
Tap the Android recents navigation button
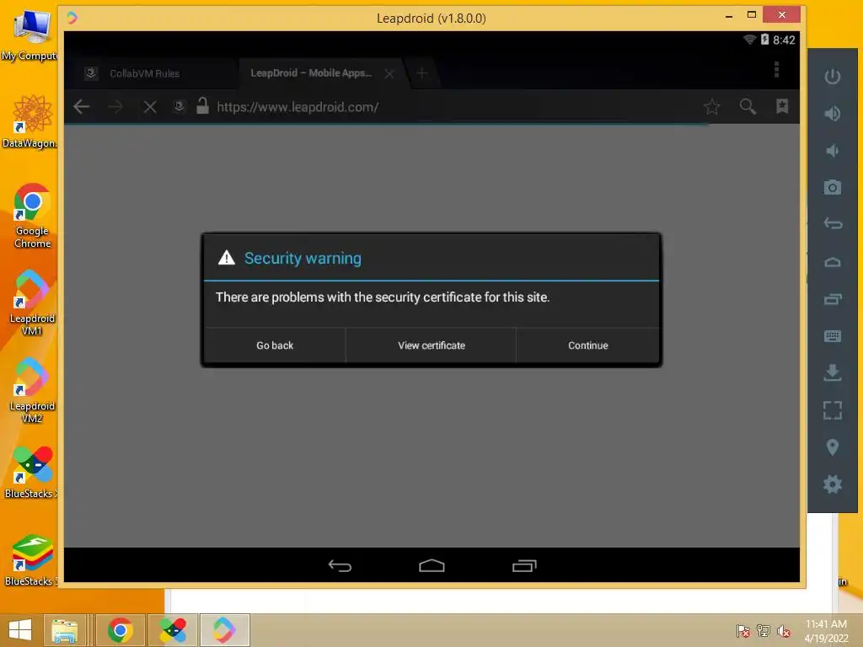(x=524, y=565)
